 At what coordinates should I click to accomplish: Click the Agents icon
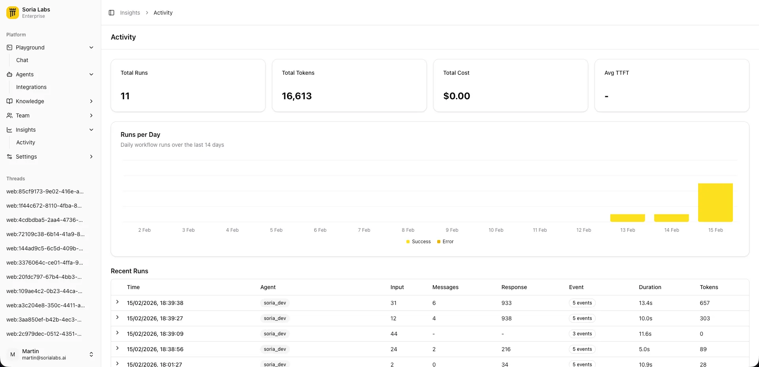point(9,74)
